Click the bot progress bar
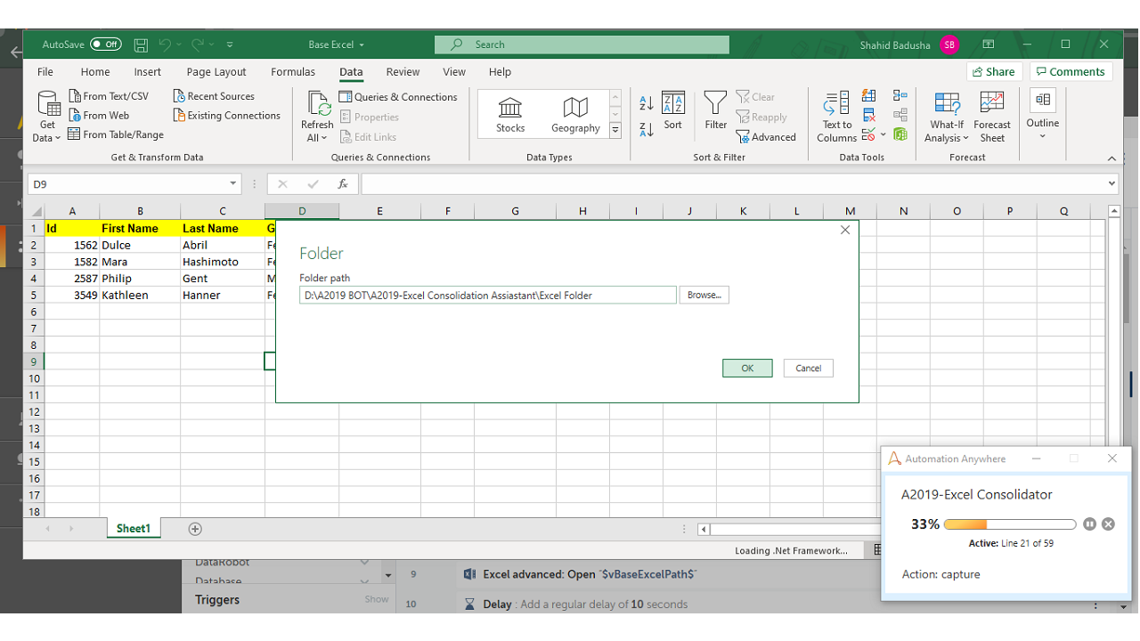The image size is (1140, 641). point(1009,524)
